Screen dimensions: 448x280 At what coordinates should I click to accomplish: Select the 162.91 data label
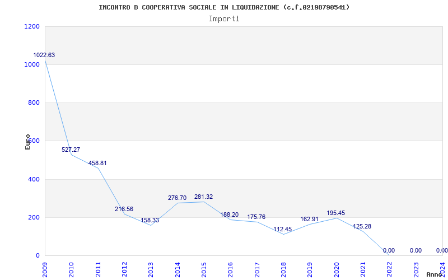[x=310, y=220]
